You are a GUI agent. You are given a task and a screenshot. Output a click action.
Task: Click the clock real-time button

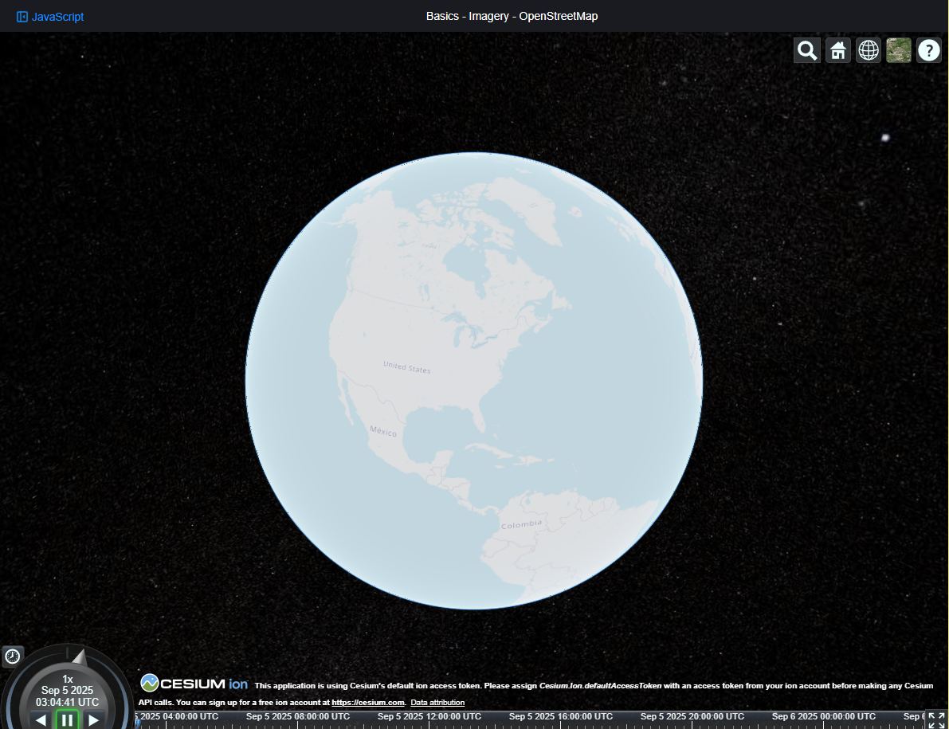(x=13, y=656)
